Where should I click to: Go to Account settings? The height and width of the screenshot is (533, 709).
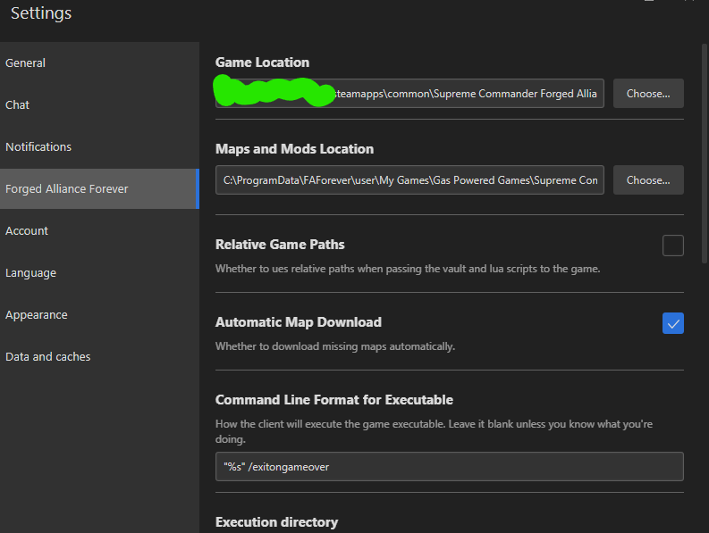99,231
